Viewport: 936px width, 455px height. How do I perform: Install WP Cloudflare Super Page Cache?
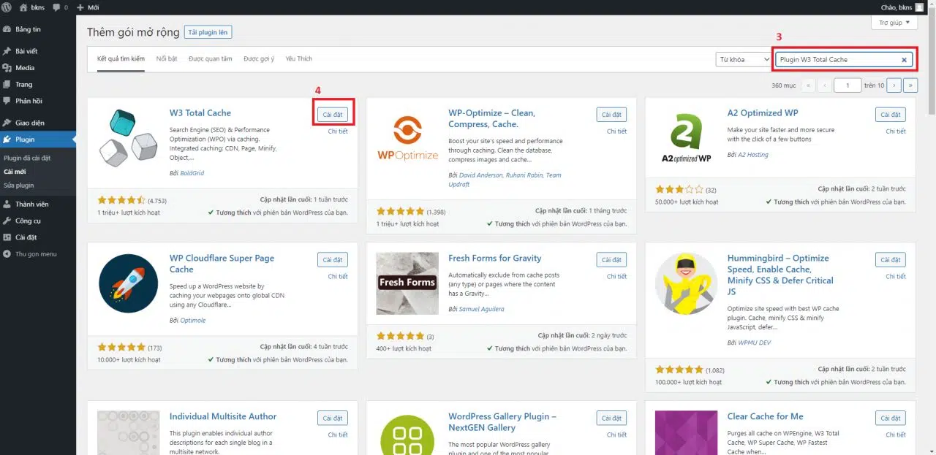[x=333, y=260]
